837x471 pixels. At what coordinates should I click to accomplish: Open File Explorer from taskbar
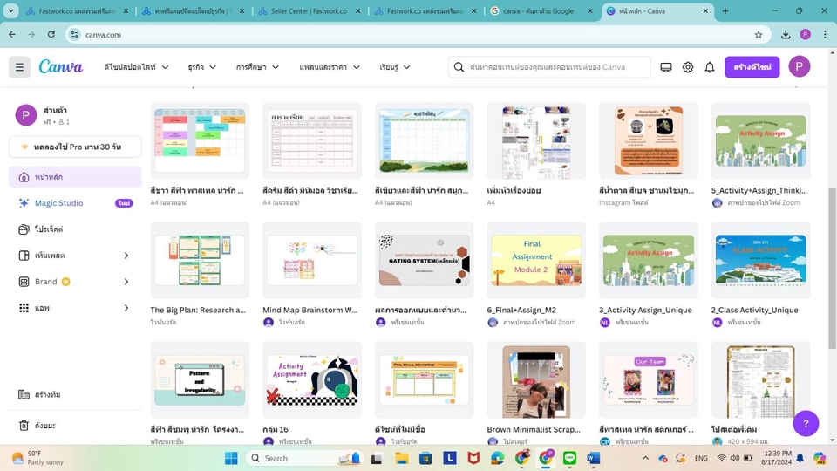pos(401,458)
